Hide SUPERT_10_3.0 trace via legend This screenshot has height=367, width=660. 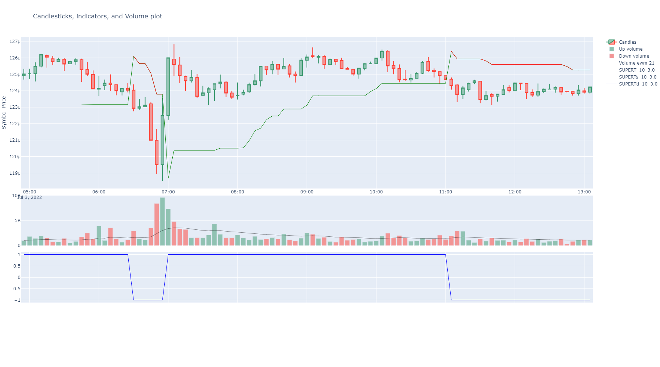tap(631, 70)
